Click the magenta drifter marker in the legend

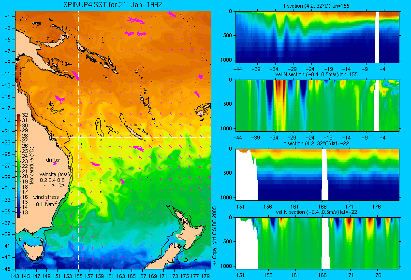pyautogui.click(x=55, y=164)
